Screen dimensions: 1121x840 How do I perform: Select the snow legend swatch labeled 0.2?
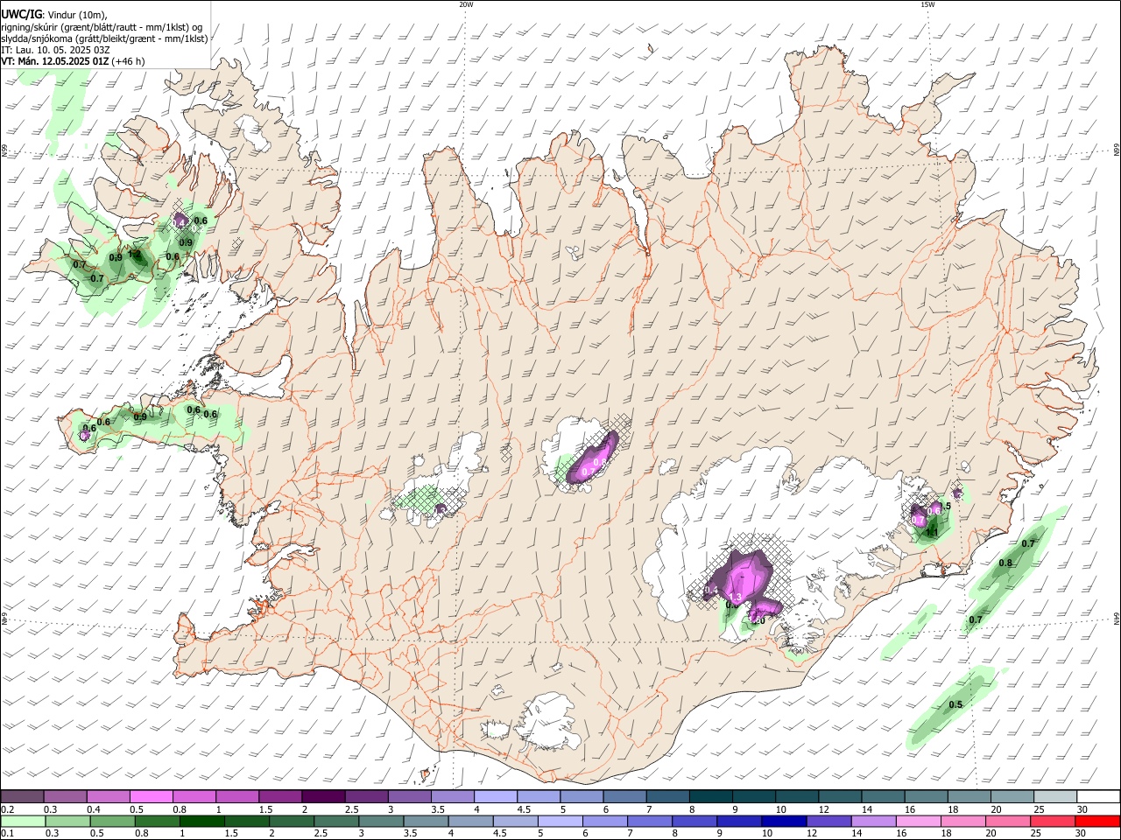(x=22, y=797)
